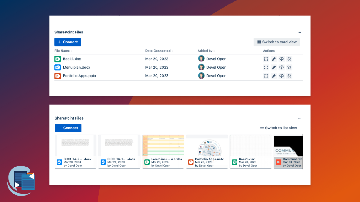Sort by File Name column
Viewport: 360px width, 202px height.
pyautogui.click(x=63, y=51)
